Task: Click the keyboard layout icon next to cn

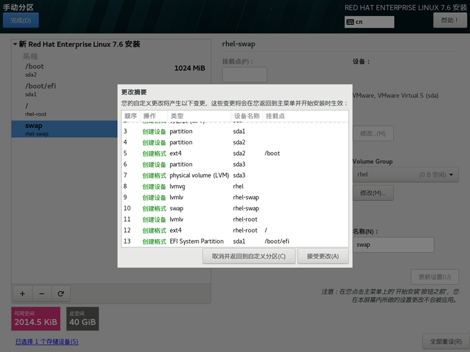Action: point(350,22)
